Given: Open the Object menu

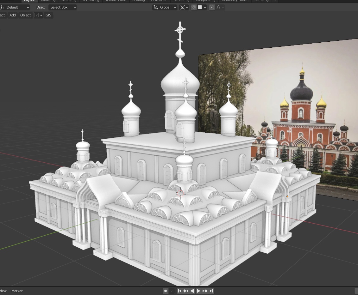Looking at the screenshot, I should 25,15.
